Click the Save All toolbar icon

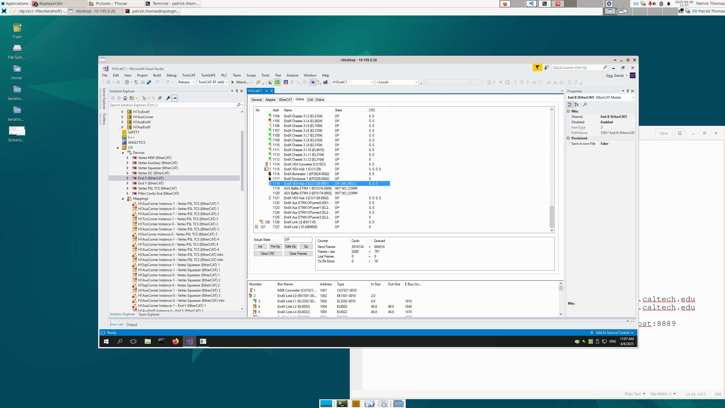click(x=149, y=82)
